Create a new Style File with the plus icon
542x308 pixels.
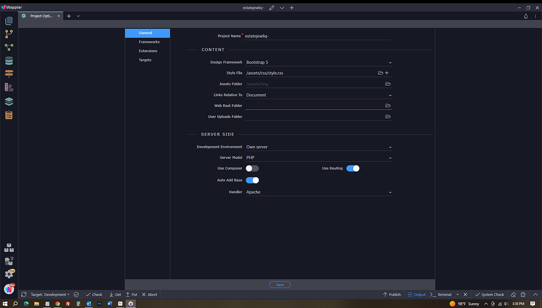(x=387, y=73)
